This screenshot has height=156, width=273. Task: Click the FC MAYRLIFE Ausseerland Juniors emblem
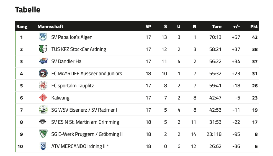point(43,73)
